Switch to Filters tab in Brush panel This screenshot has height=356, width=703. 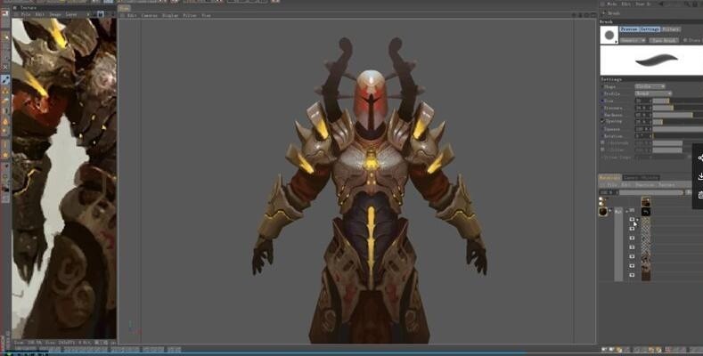coord(671,29)
